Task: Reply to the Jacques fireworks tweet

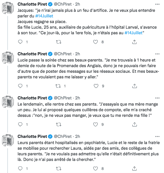Action: [20, 42]
